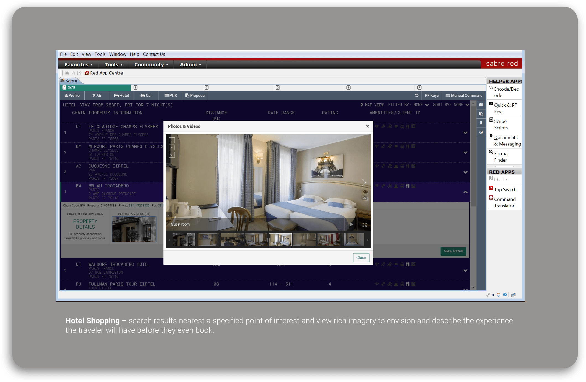Click the Close button in Photos dialog
Image resolution: width=586 pixels, height=382 pixels.
tap(361, 258)
